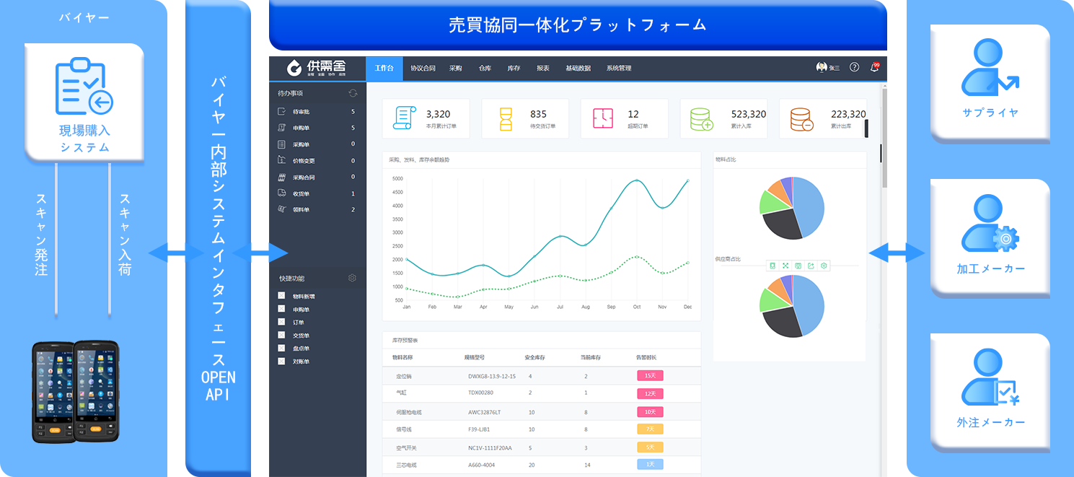
Task: Click the first pie chart toolbar icon
Action: [x=773, y=266]
